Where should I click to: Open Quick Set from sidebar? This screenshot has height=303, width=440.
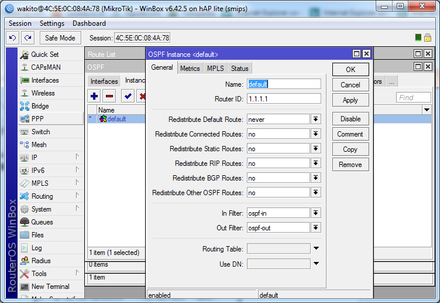click(51, 55)
